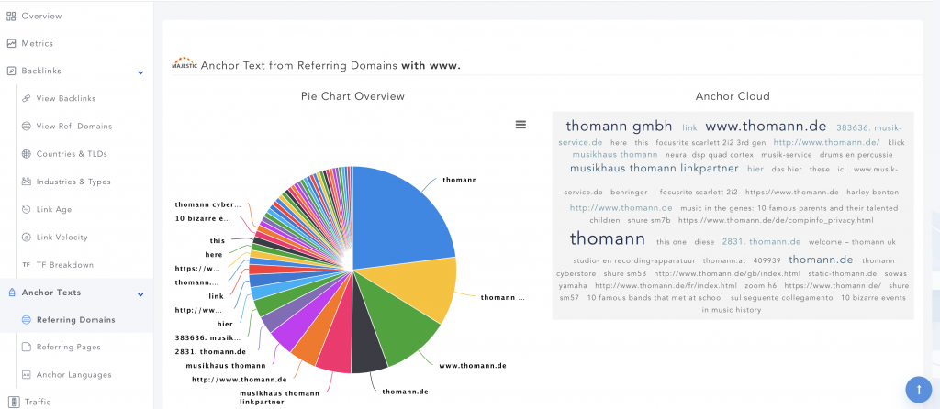The image size is (940, 409).
Task: Click the Referring Pages page icon
Action: (x=26, y=348)
